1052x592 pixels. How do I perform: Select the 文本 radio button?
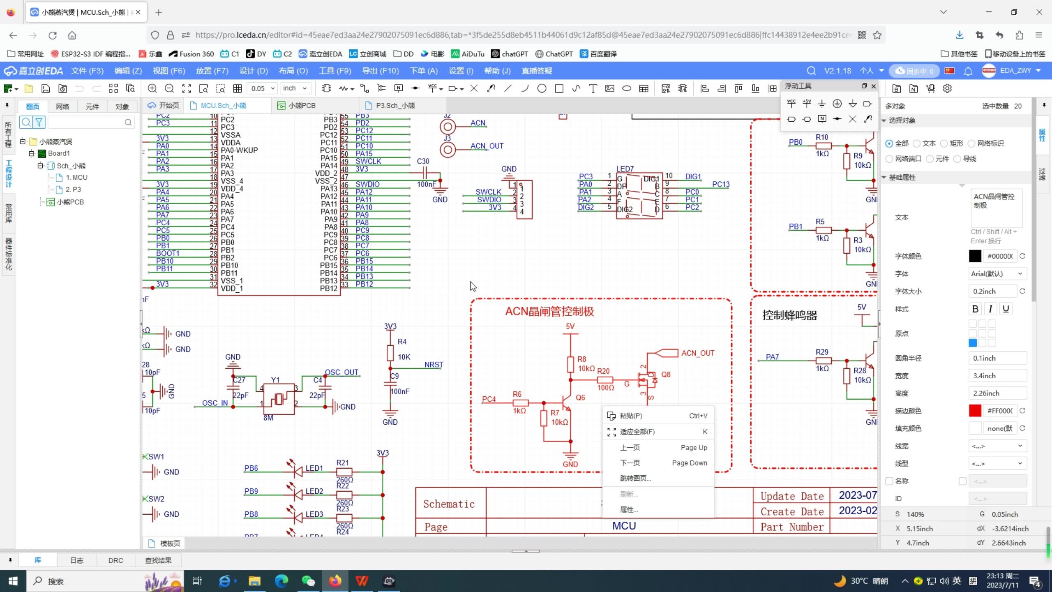coord(917,143)
